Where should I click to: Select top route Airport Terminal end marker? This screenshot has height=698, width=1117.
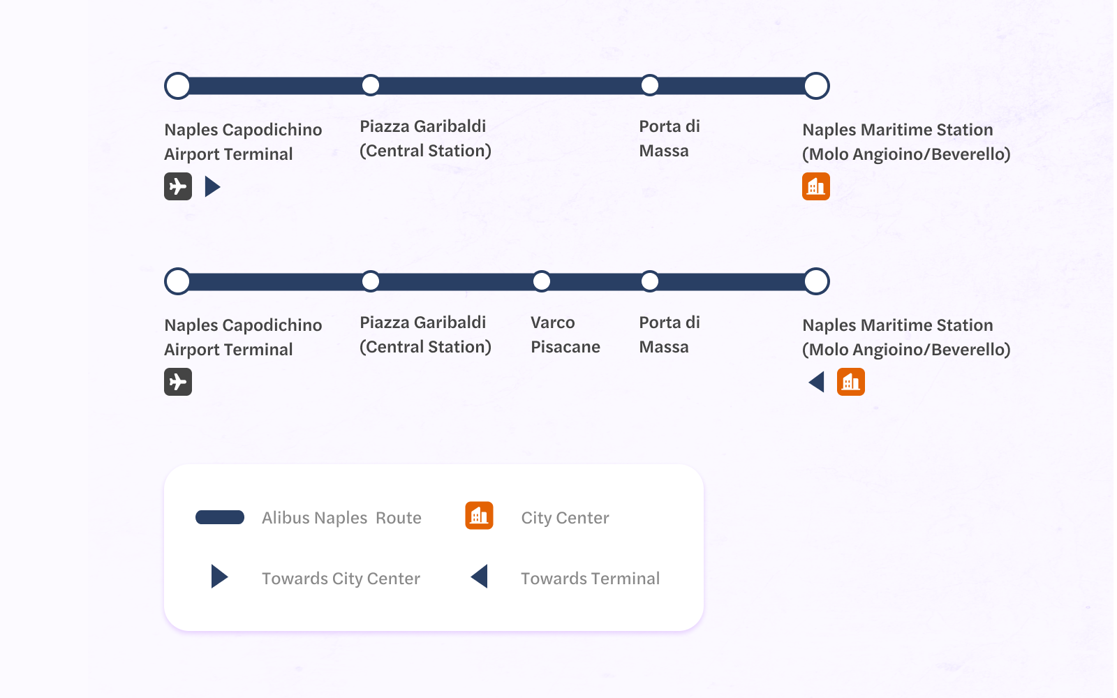[178, 86]
